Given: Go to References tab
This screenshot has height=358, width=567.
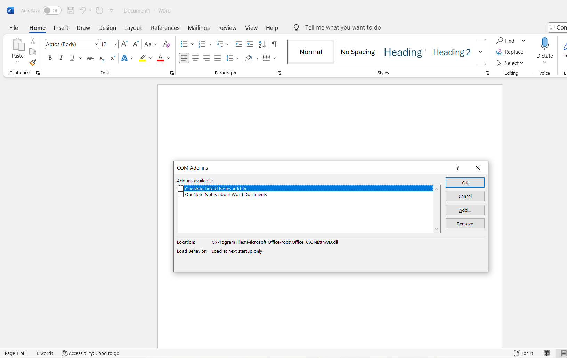Looking at the screenshot, I should click(x=165, y=28).
